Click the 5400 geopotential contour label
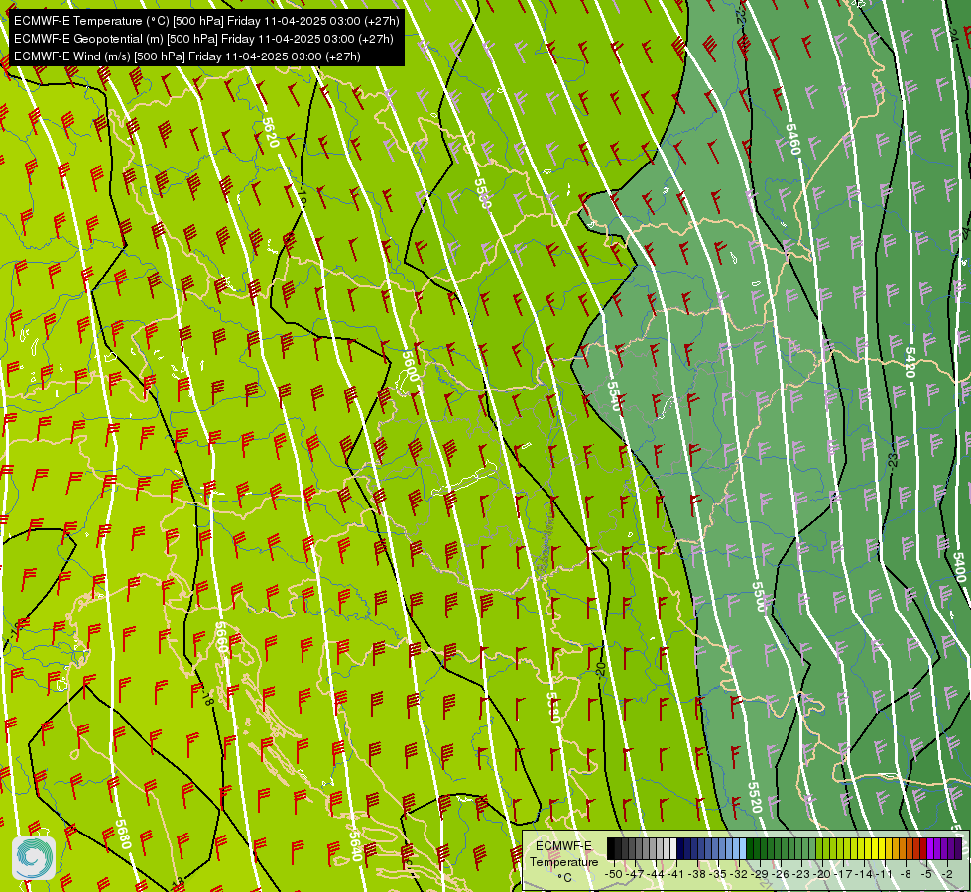Viewport: 971px width, 892px height. coord(959,567)
